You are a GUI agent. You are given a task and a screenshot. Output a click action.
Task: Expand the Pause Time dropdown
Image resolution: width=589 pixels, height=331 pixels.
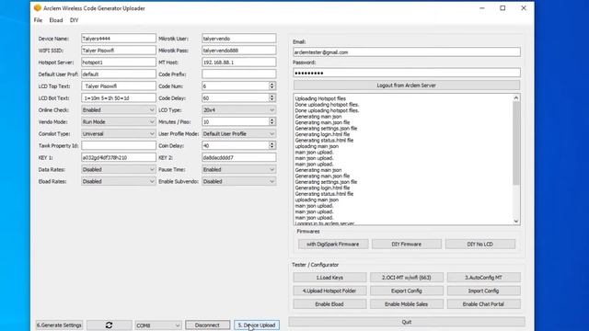[239, 169]
